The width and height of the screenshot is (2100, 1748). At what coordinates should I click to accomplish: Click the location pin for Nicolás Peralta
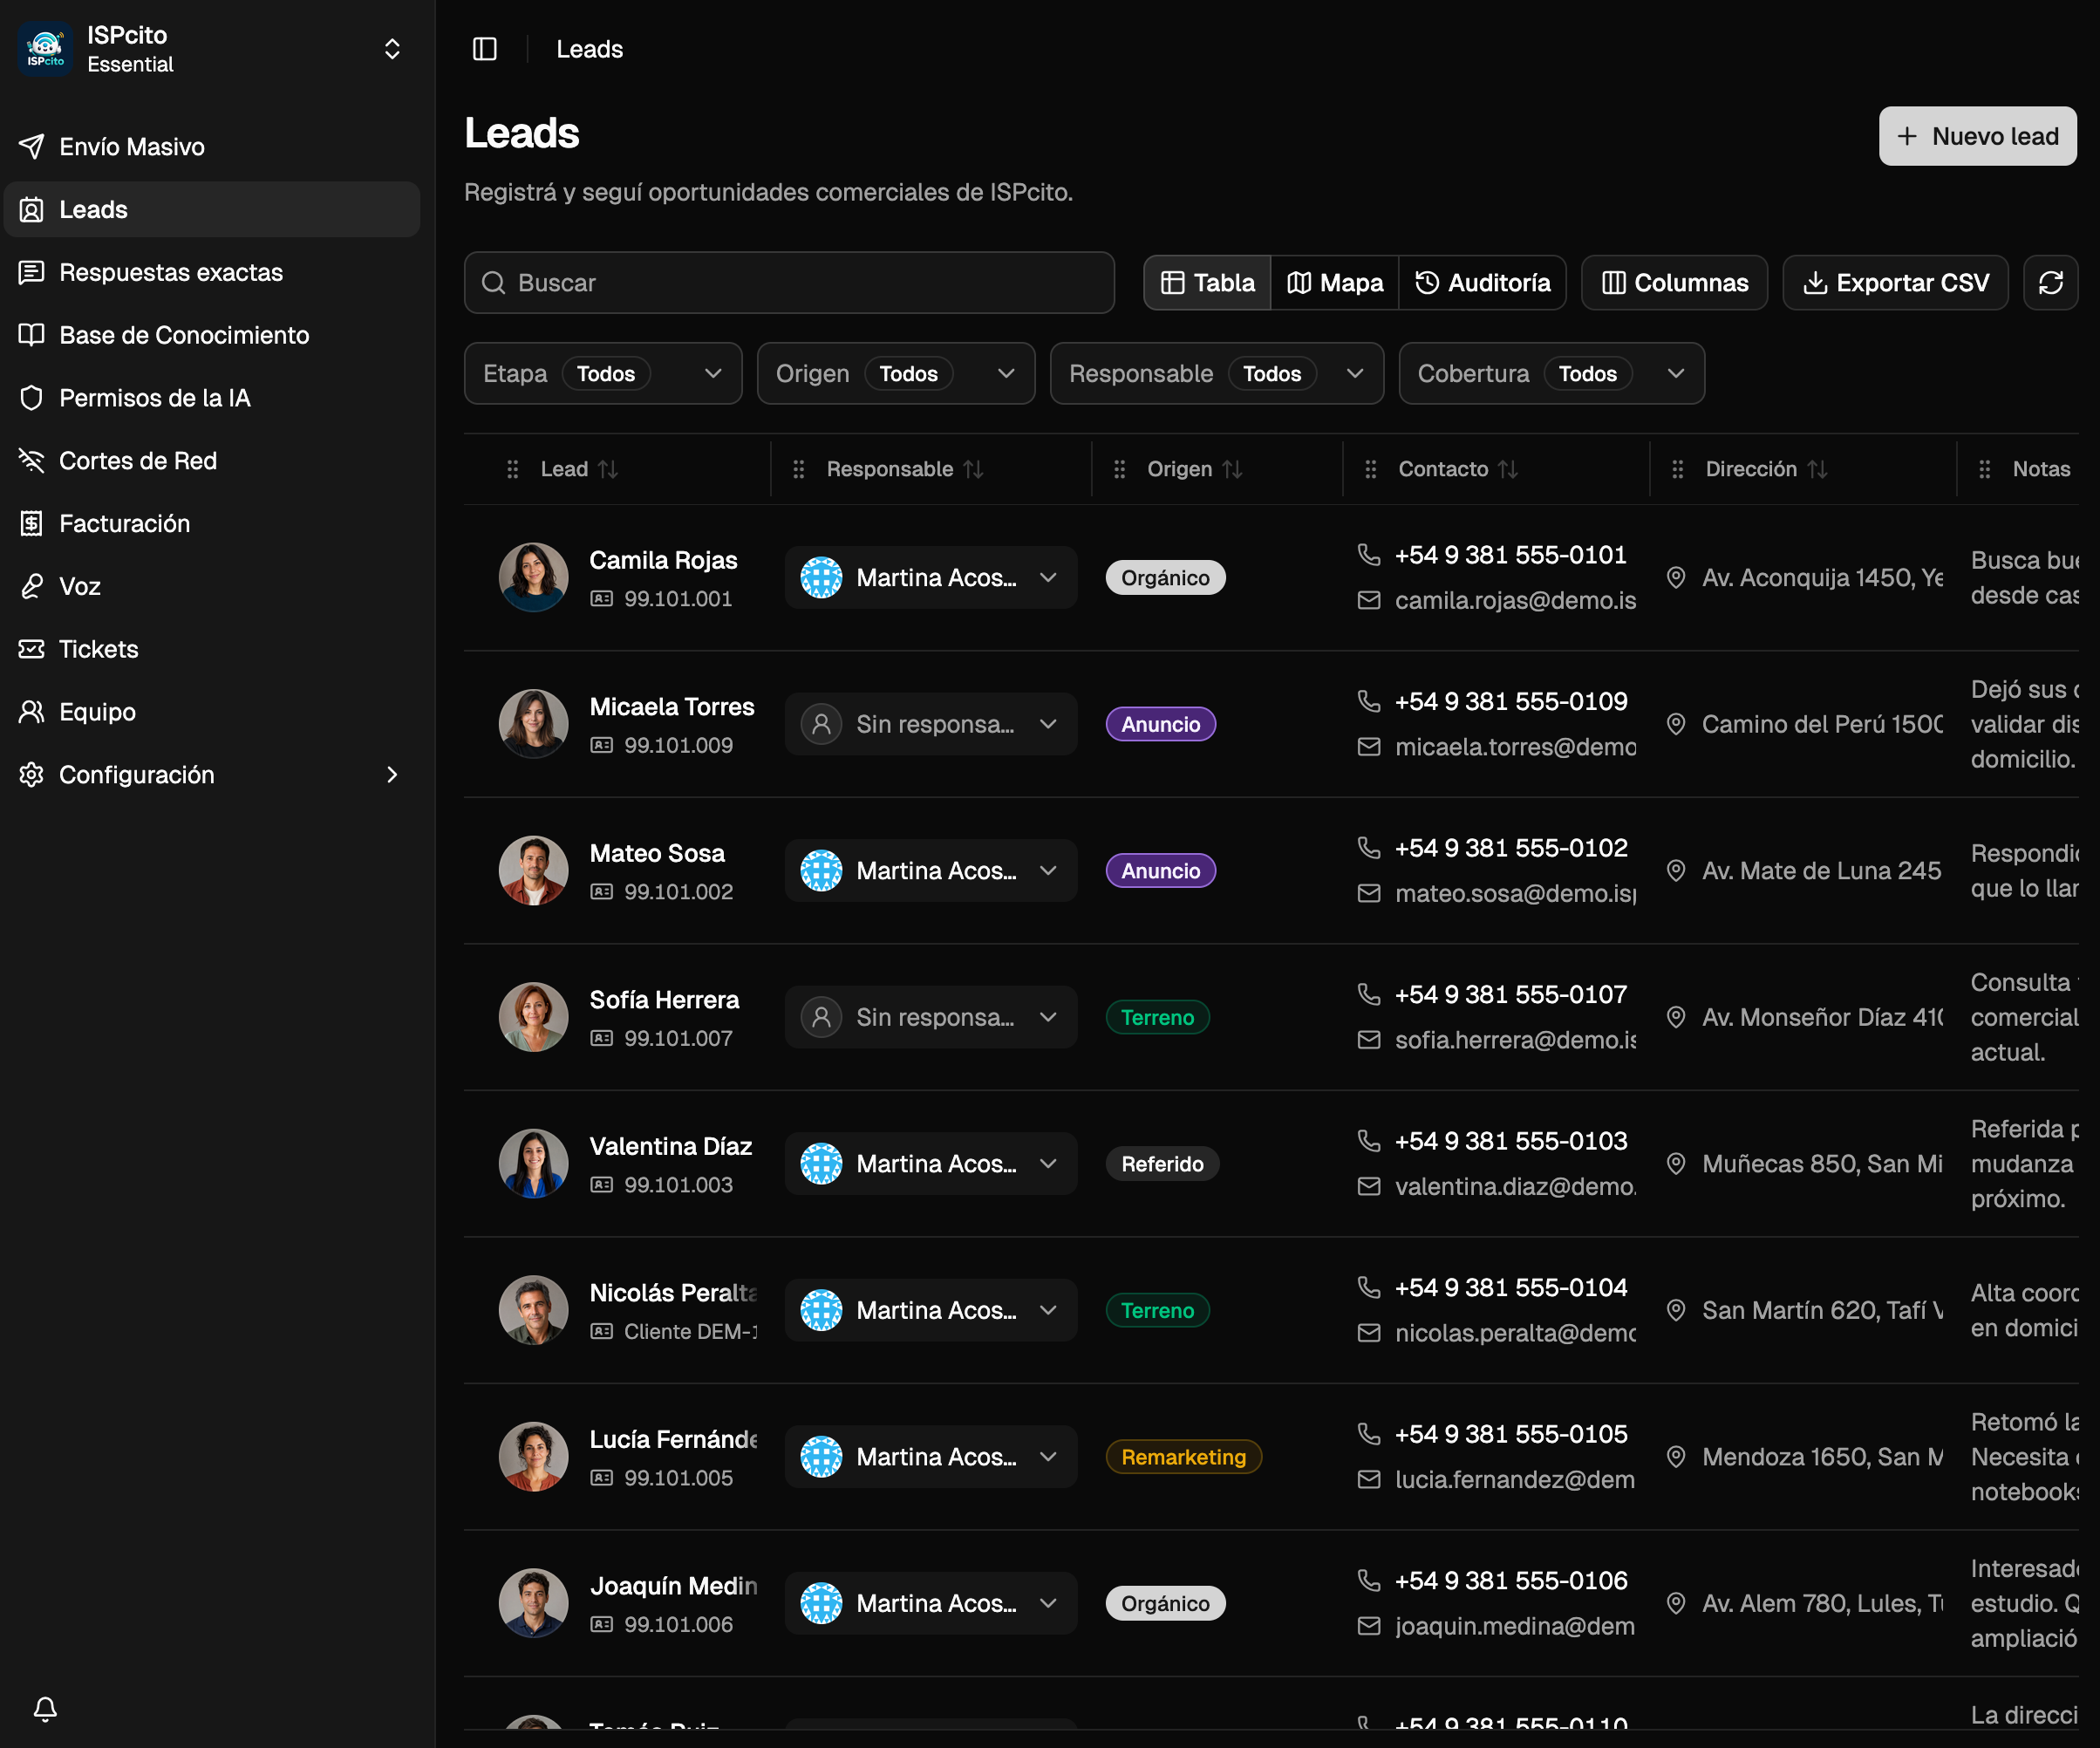(1676, 1311)
